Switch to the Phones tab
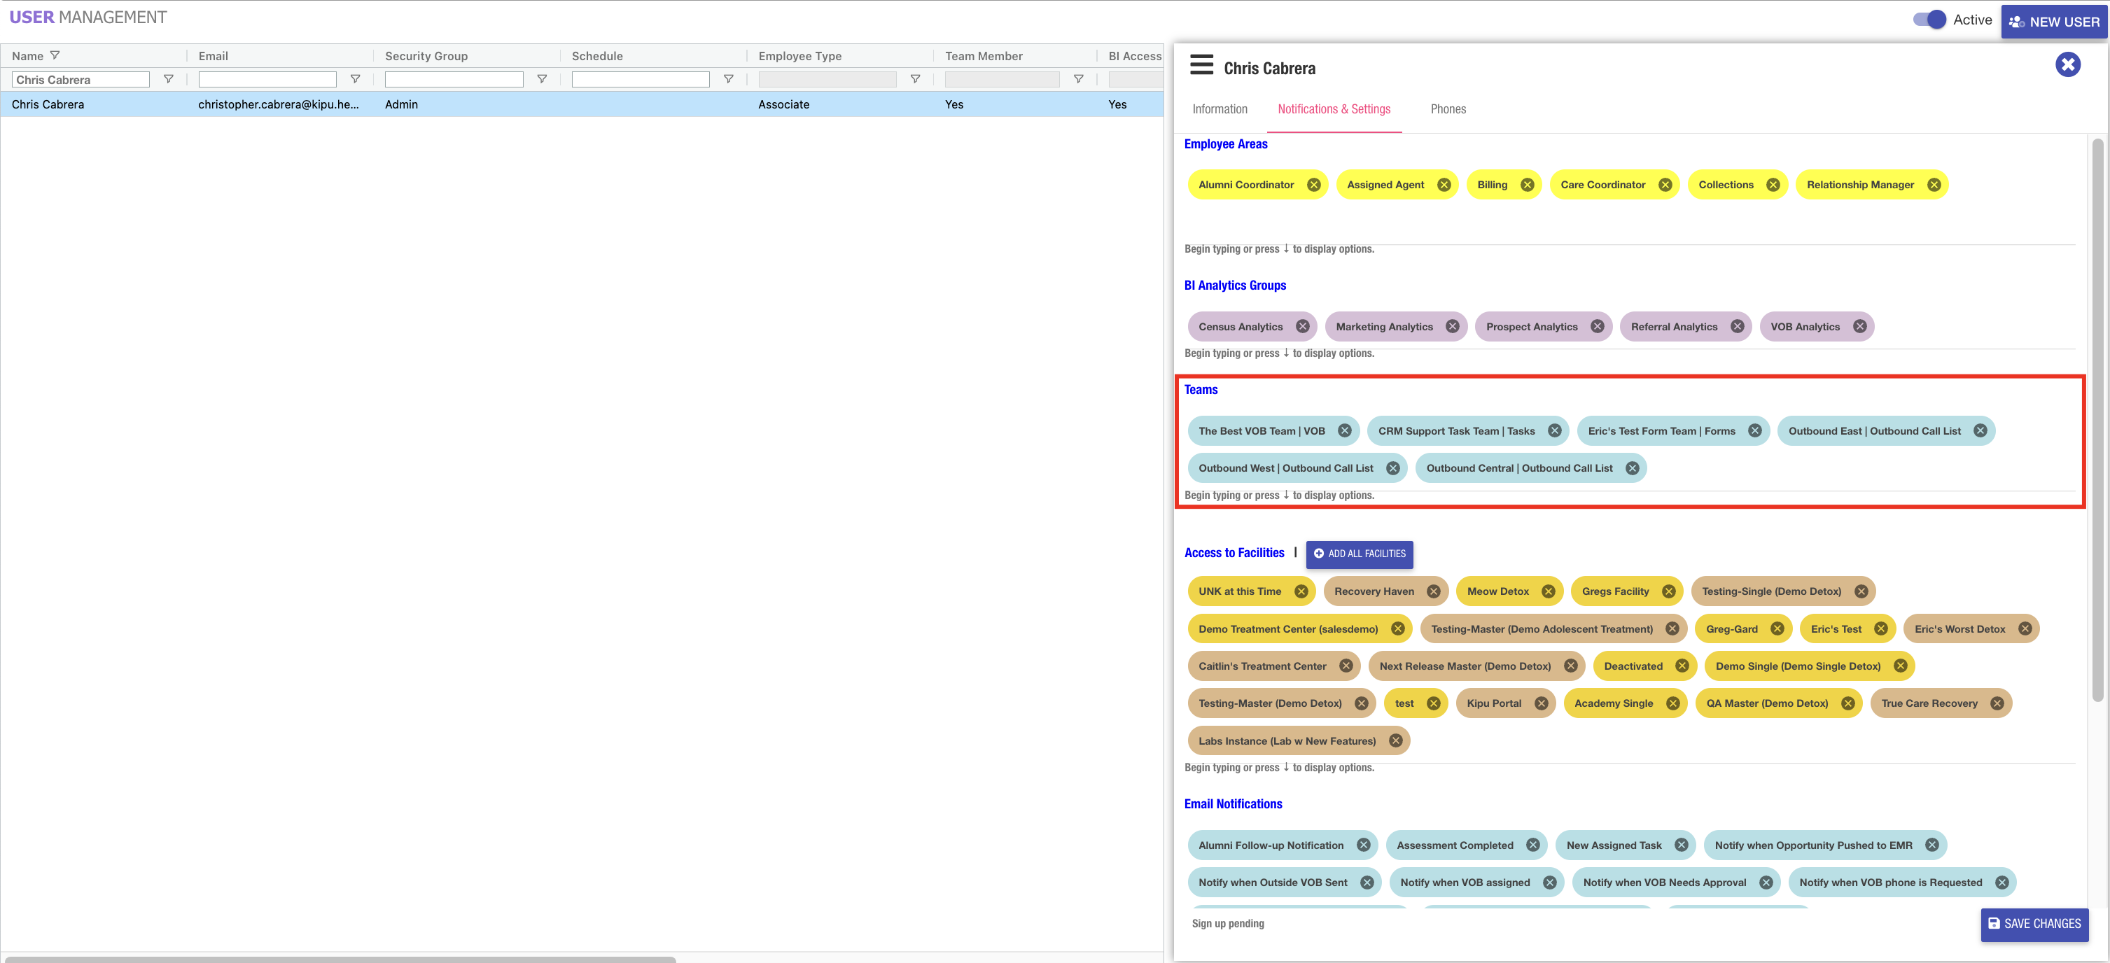The image size is (2110, 963). coord(1447,109)
